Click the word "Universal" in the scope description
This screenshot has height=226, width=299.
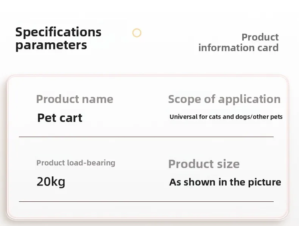coord(184,117)
